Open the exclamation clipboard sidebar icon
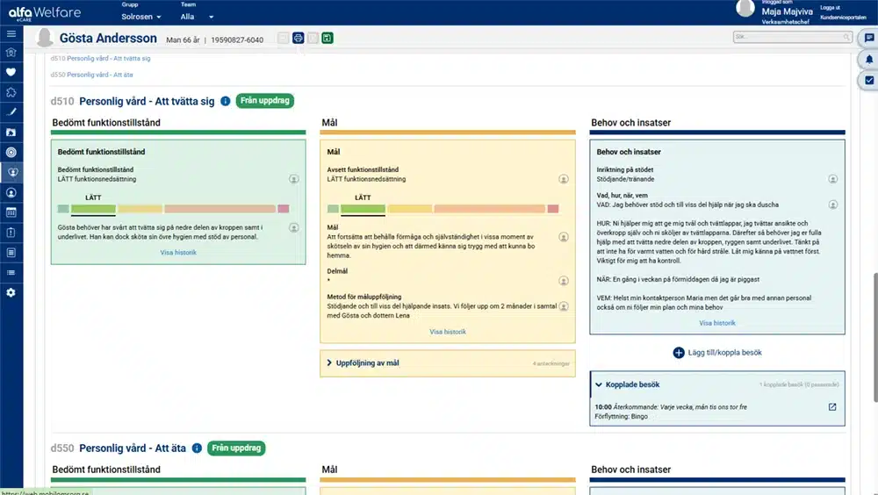Screen dimensions: 878x495 click(11, 233)
